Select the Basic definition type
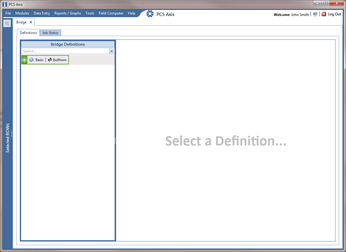This screenshot has height=252, width=346. coord(39,60)
